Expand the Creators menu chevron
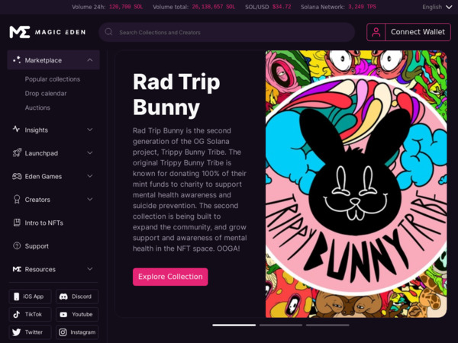Viewport: 458px width, 343px height. pos(90,199)
